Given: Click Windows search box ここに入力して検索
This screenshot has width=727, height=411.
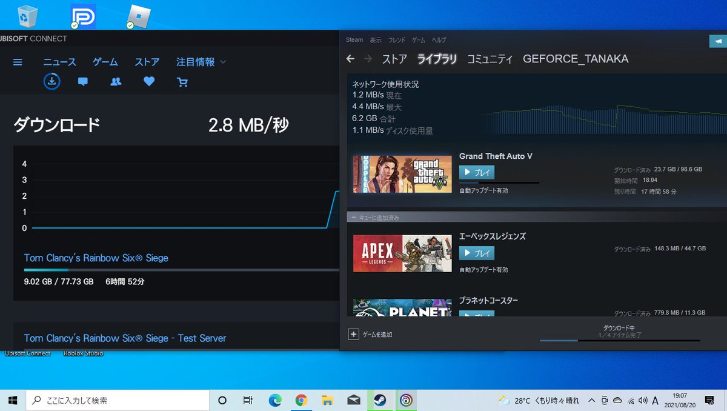Looking at the screenshot, I should (x=117, y=400).
